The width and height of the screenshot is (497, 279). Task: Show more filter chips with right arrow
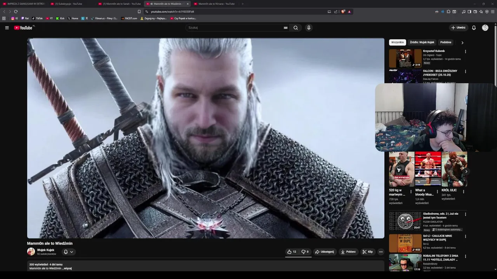coord(462,43)
